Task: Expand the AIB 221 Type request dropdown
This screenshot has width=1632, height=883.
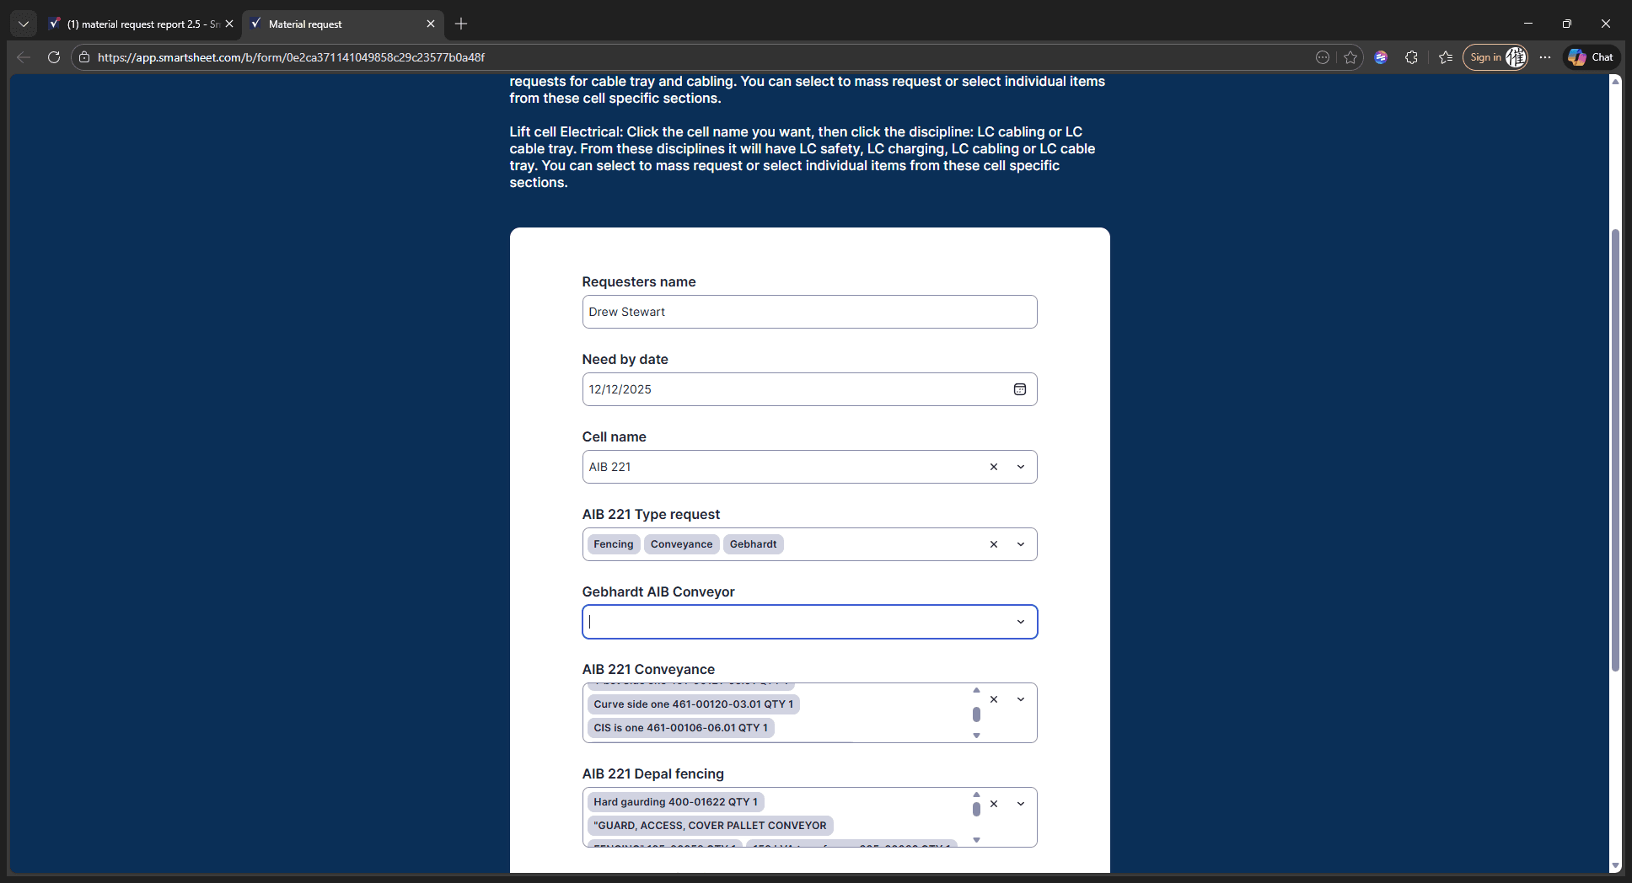Action: 1021,544
